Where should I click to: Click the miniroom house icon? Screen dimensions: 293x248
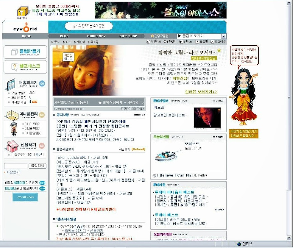click(x=12, y=115)
